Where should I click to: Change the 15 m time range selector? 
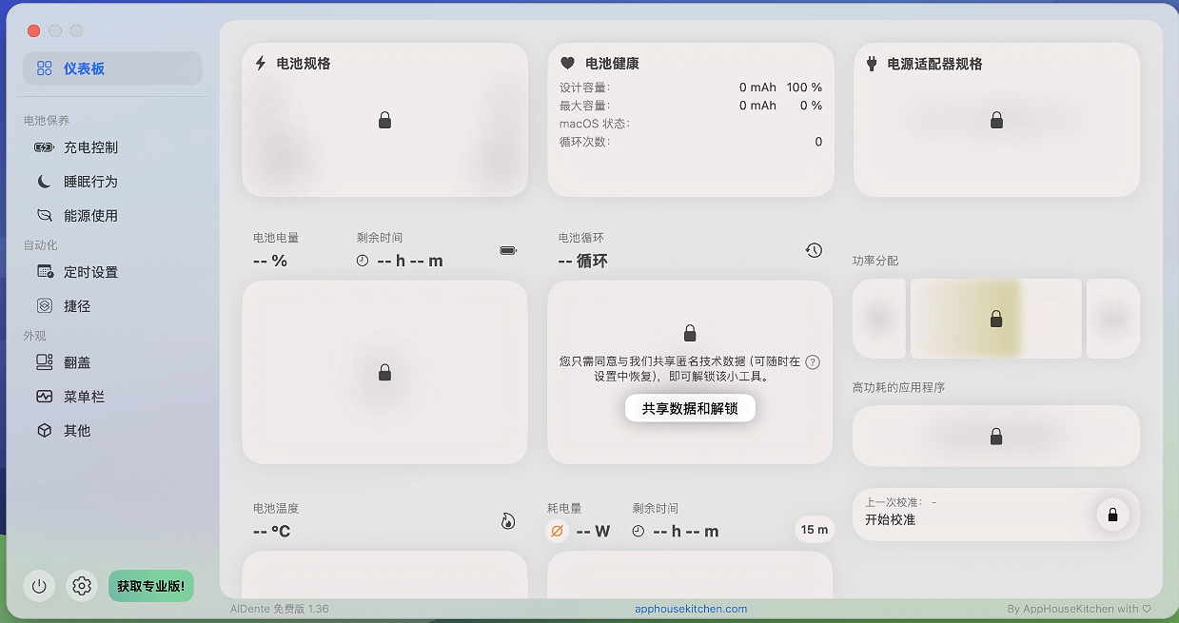[814, 530]
